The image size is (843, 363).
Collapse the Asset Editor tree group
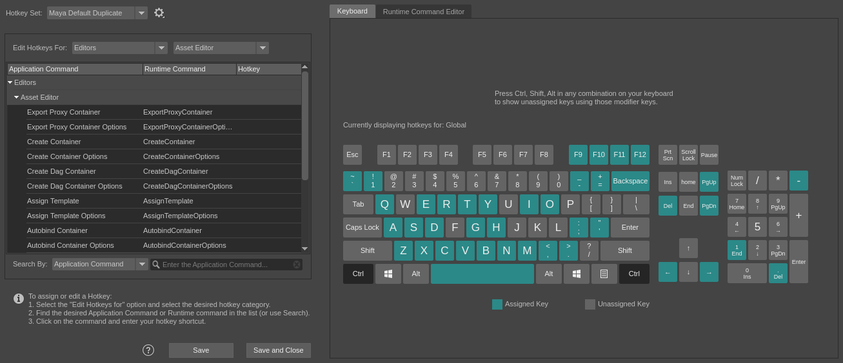click(x=17, y=97)
